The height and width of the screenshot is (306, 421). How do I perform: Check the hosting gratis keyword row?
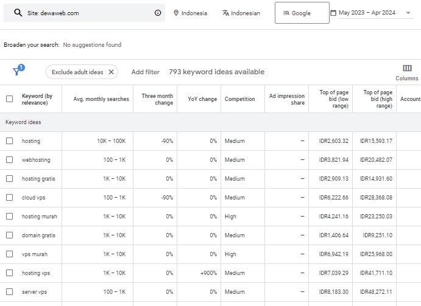(x=9, y=179)
